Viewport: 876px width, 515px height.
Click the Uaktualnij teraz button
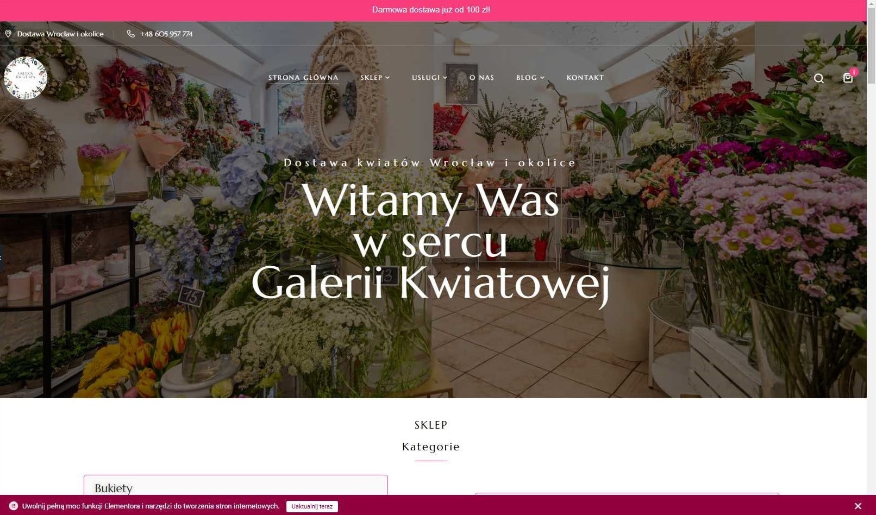tap(312, 506)
